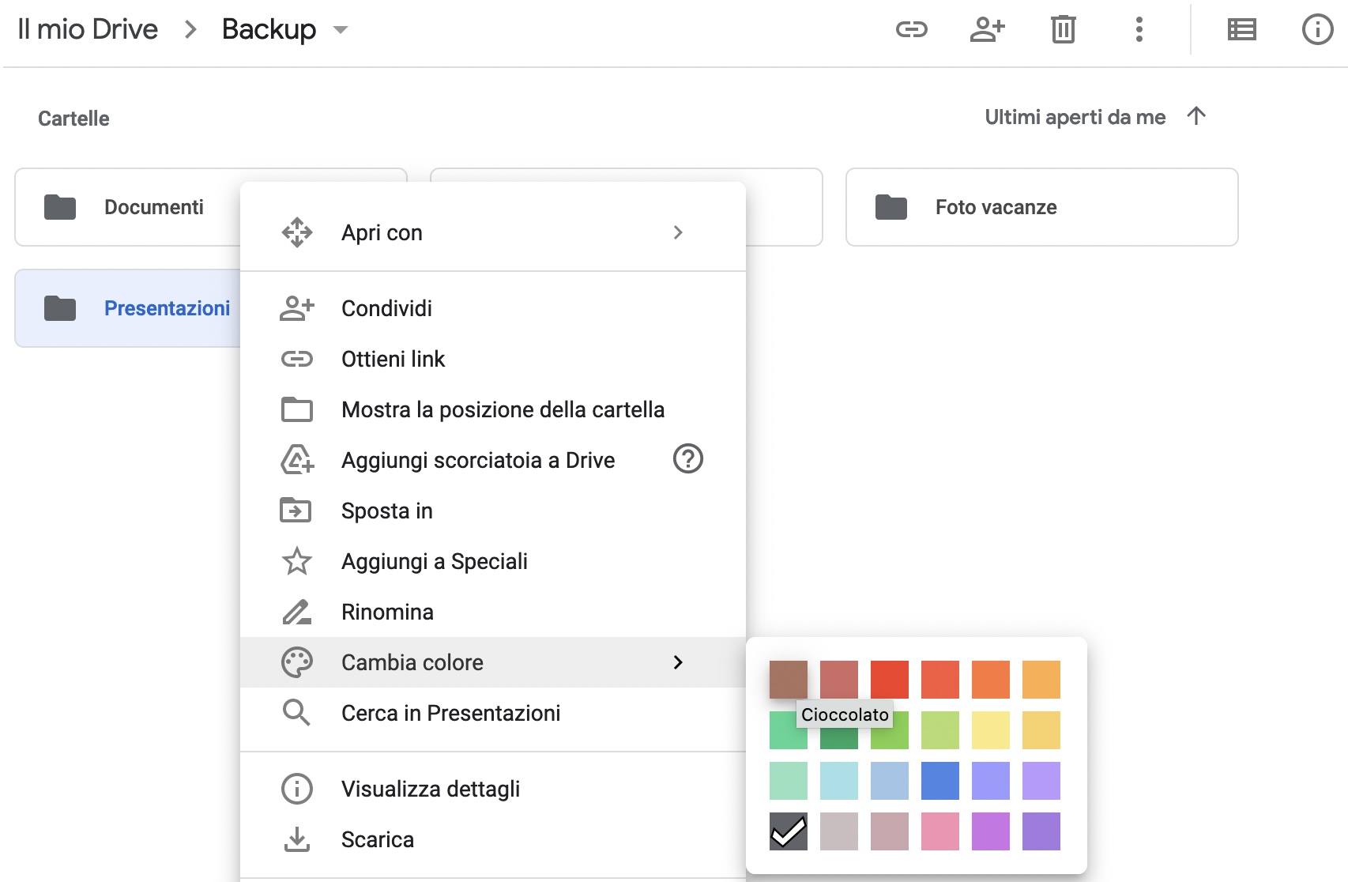This screenshot has width=1348, height=882.
Task: Click the share person-plus icon in top toolbar
Action: 987,30
